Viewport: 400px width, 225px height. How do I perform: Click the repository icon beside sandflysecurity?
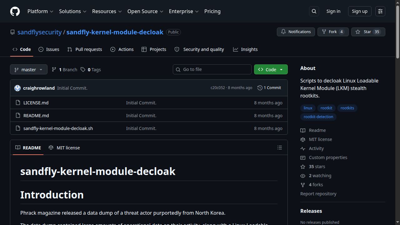pos(12,32)
